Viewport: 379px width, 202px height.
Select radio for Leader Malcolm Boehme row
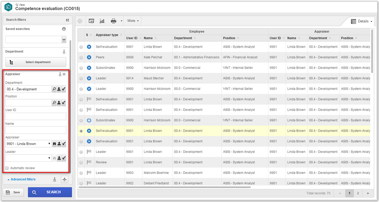[x=81, y=173]
